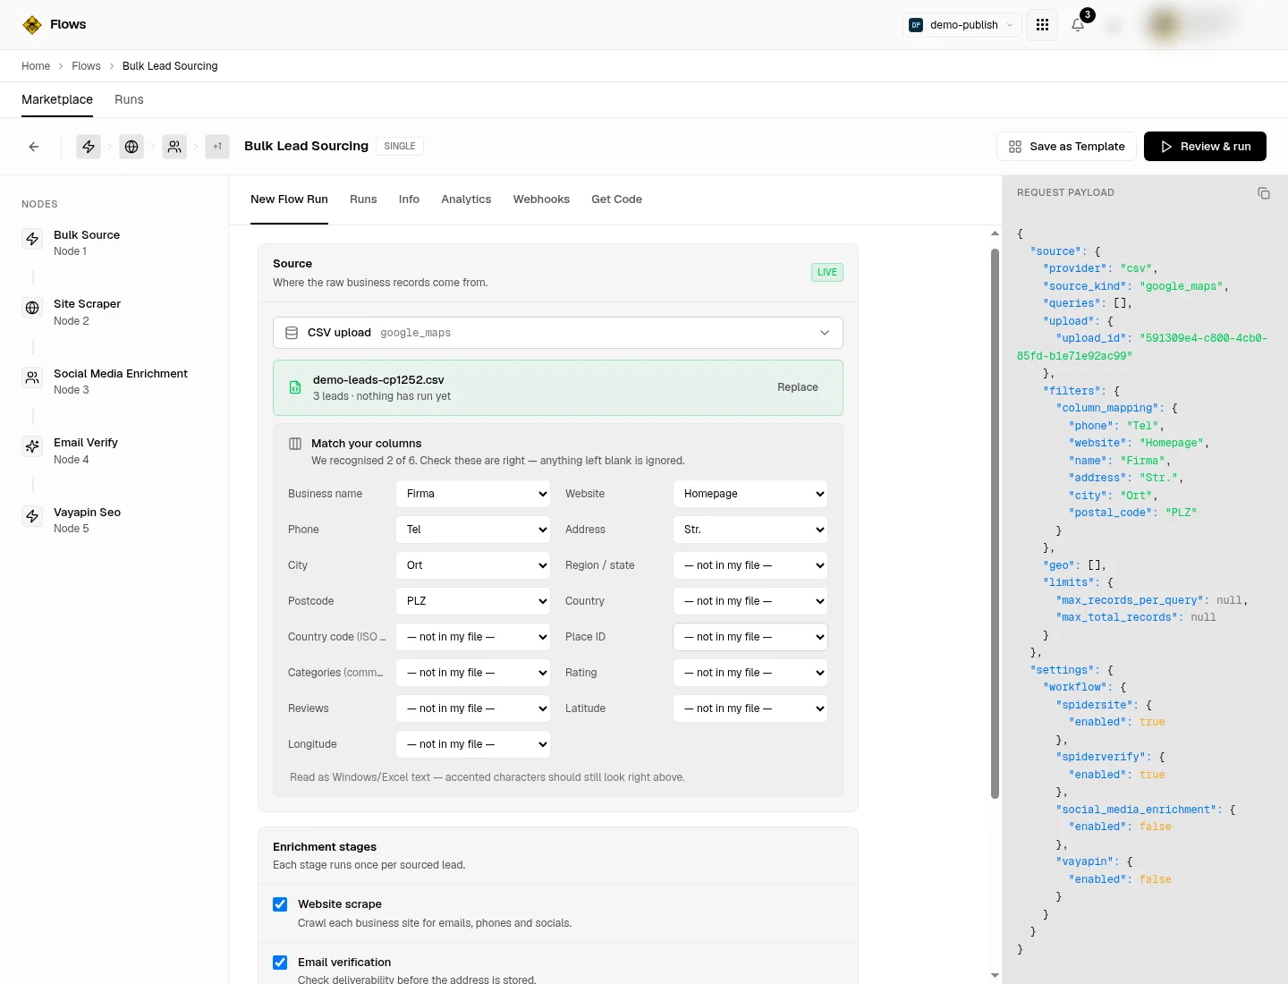Open the City column dropdown

(473, 565)
